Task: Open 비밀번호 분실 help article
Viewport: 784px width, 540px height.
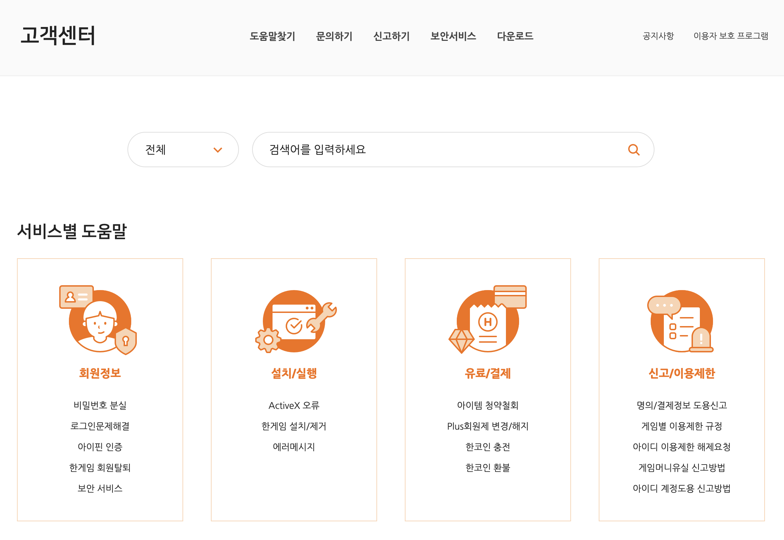Action: (x=100, y=405)
